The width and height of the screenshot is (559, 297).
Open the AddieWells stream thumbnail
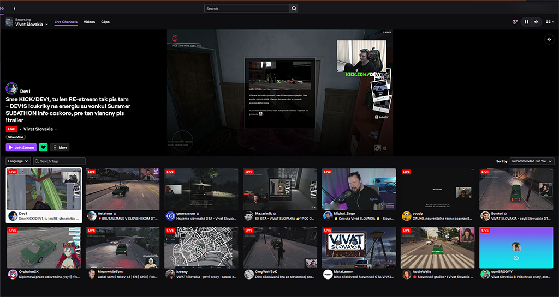[438, 247]
